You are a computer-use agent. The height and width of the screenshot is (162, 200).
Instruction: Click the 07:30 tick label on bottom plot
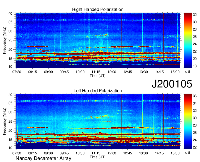tap(16, 153)
